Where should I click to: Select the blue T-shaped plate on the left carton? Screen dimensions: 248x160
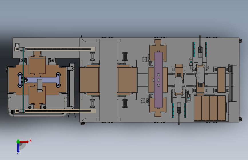tap(39, 80)
